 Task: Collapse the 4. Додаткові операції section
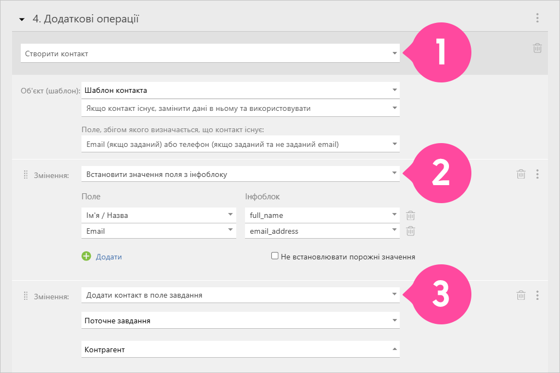(x=22, y=19)
